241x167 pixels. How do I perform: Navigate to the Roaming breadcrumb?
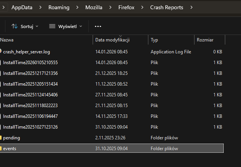pos(59,7)
